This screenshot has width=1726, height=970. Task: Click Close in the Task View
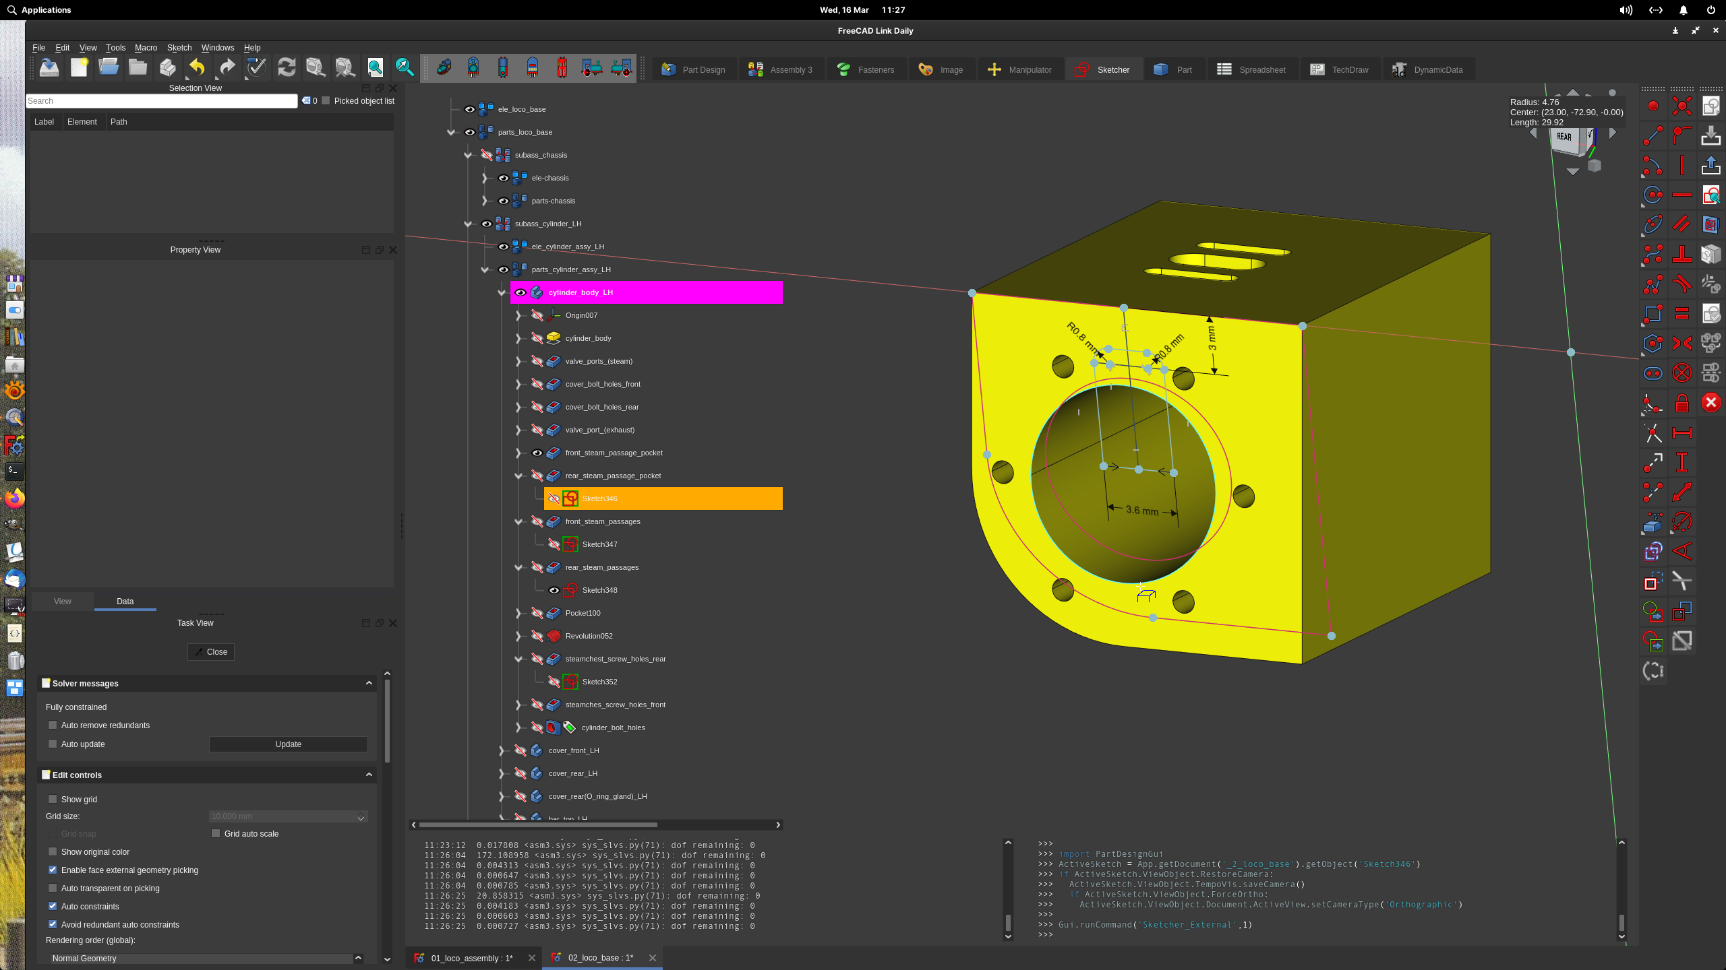tap(210, 651)
